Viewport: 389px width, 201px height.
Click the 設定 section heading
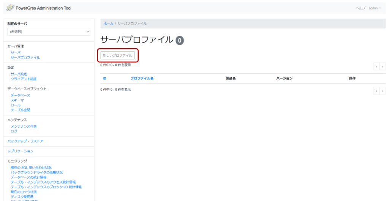pyautogui.click(x=11, y=68)
